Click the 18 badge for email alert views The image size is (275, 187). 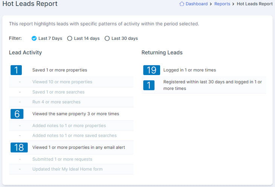(x=19, y=147)
